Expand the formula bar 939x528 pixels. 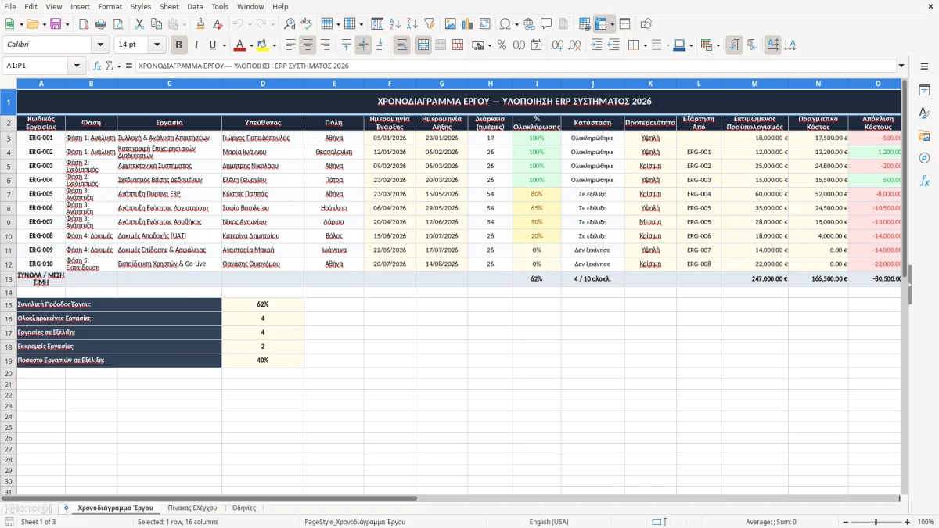coord(901,66)
